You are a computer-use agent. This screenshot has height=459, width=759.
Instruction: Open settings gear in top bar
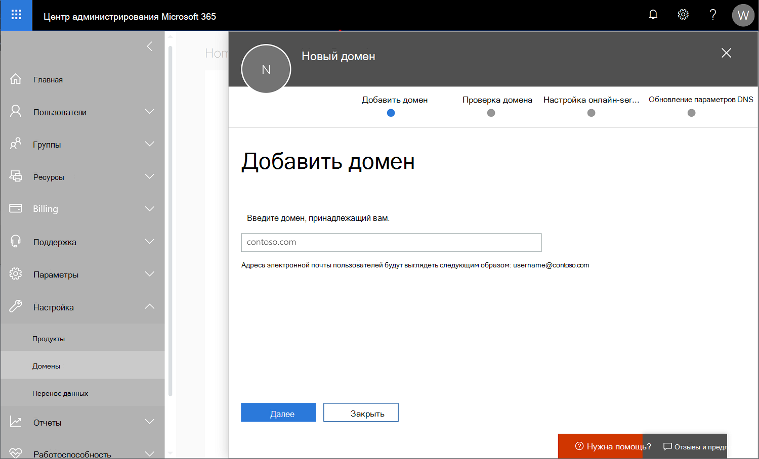(683, 15)
